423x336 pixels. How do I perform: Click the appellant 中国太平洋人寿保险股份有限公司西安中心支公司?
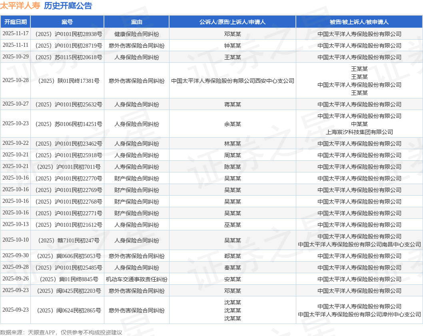coord(233,81)
